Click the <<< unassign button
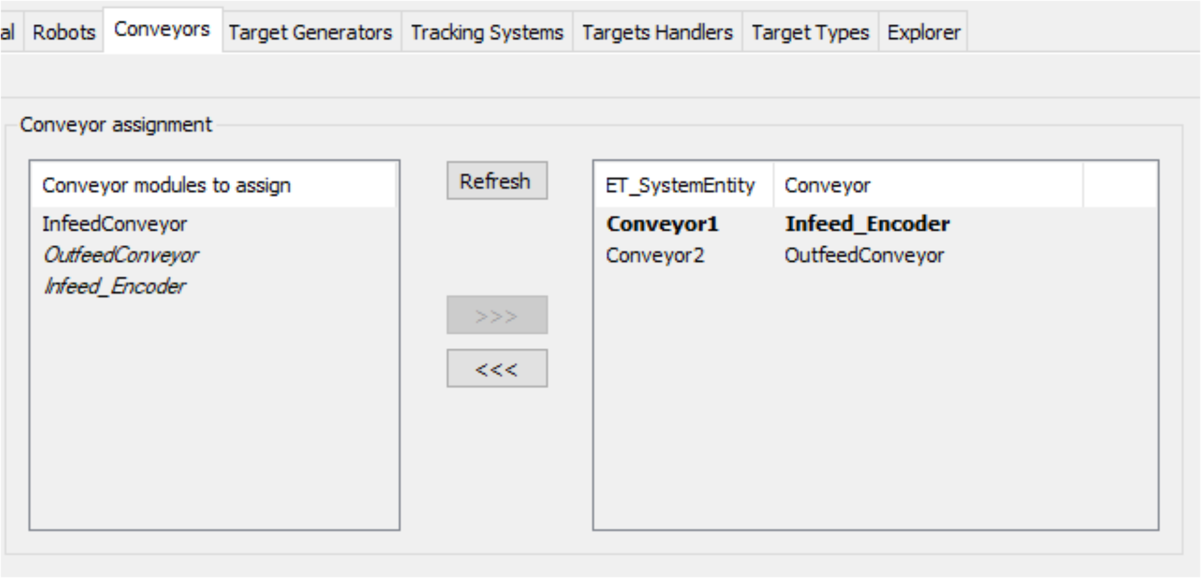This screenshot has width=1201, height=578. point(496,368)
